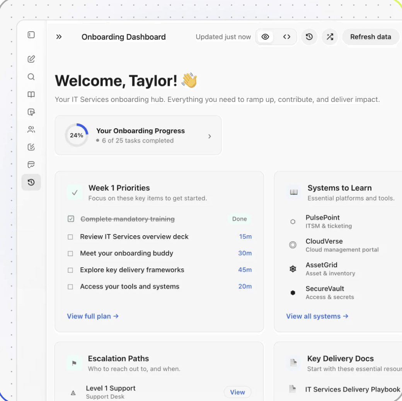Viewport: 402px width, 401px height.
Task: Click the Onboarding Dashboard title
Action: point(124,37)
